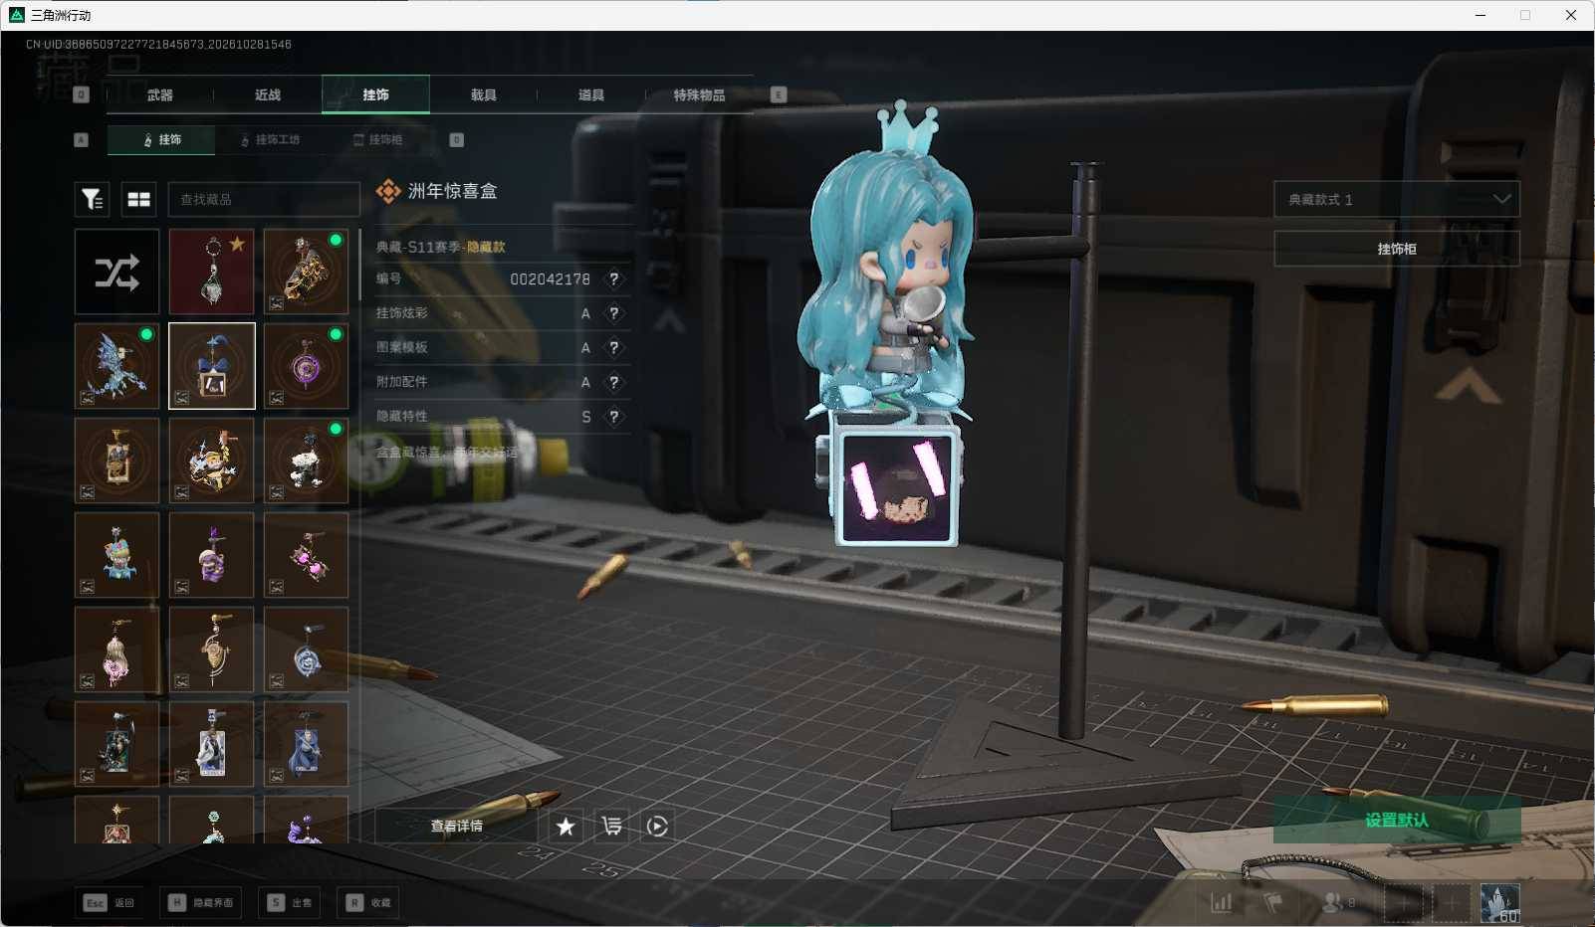Screen dimensions: 1595x927
Task: Switch to the 道具 tab
Action: point(591,95)
